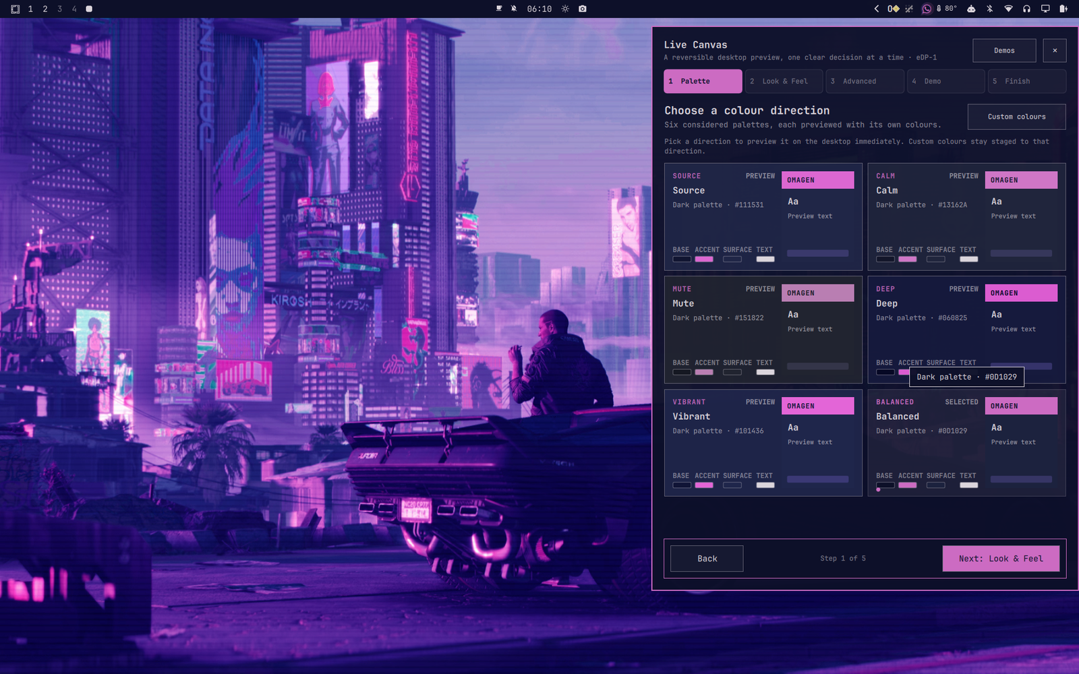Expand the tray with the left chevron
Image resolution: width=1079 pixels, height=674 pixels.
click(877, 9)
